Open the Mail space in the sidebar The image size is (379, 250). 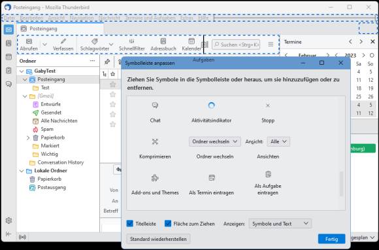[x=8, y=29]
